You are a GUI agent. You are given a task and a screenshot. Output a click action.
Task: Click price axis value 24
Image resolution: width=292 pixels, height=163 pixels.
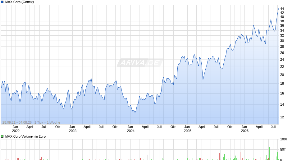click(282, 60)
